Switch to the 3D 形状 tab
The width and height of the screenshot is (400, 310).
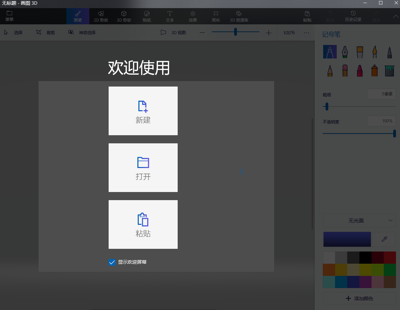[124, 16]
